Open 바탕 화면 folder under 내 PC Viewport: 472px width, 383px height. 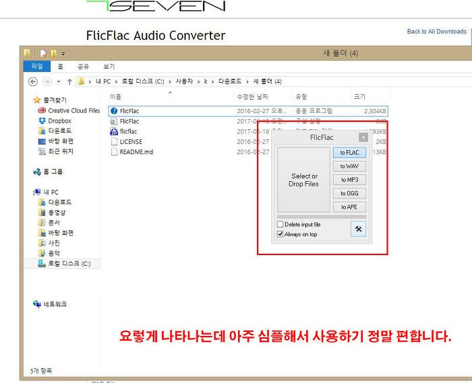pos(56,233)
